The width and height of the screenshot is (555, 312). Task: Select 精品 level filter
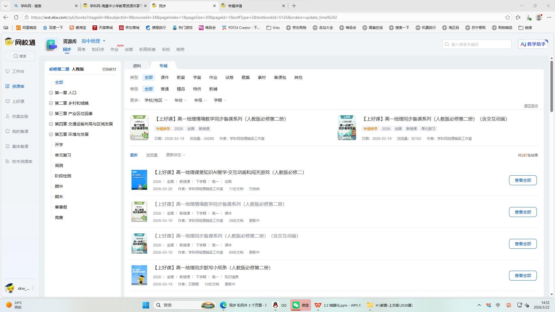(x=181, y=89)
